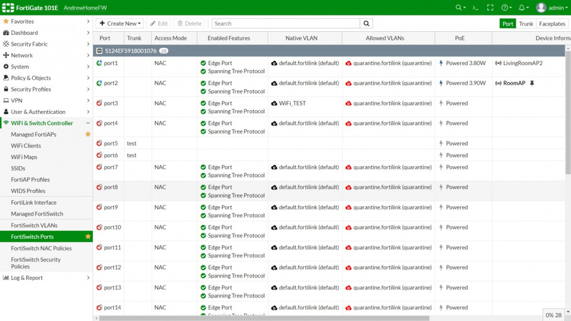Click the Edit button

coord(159,23)
